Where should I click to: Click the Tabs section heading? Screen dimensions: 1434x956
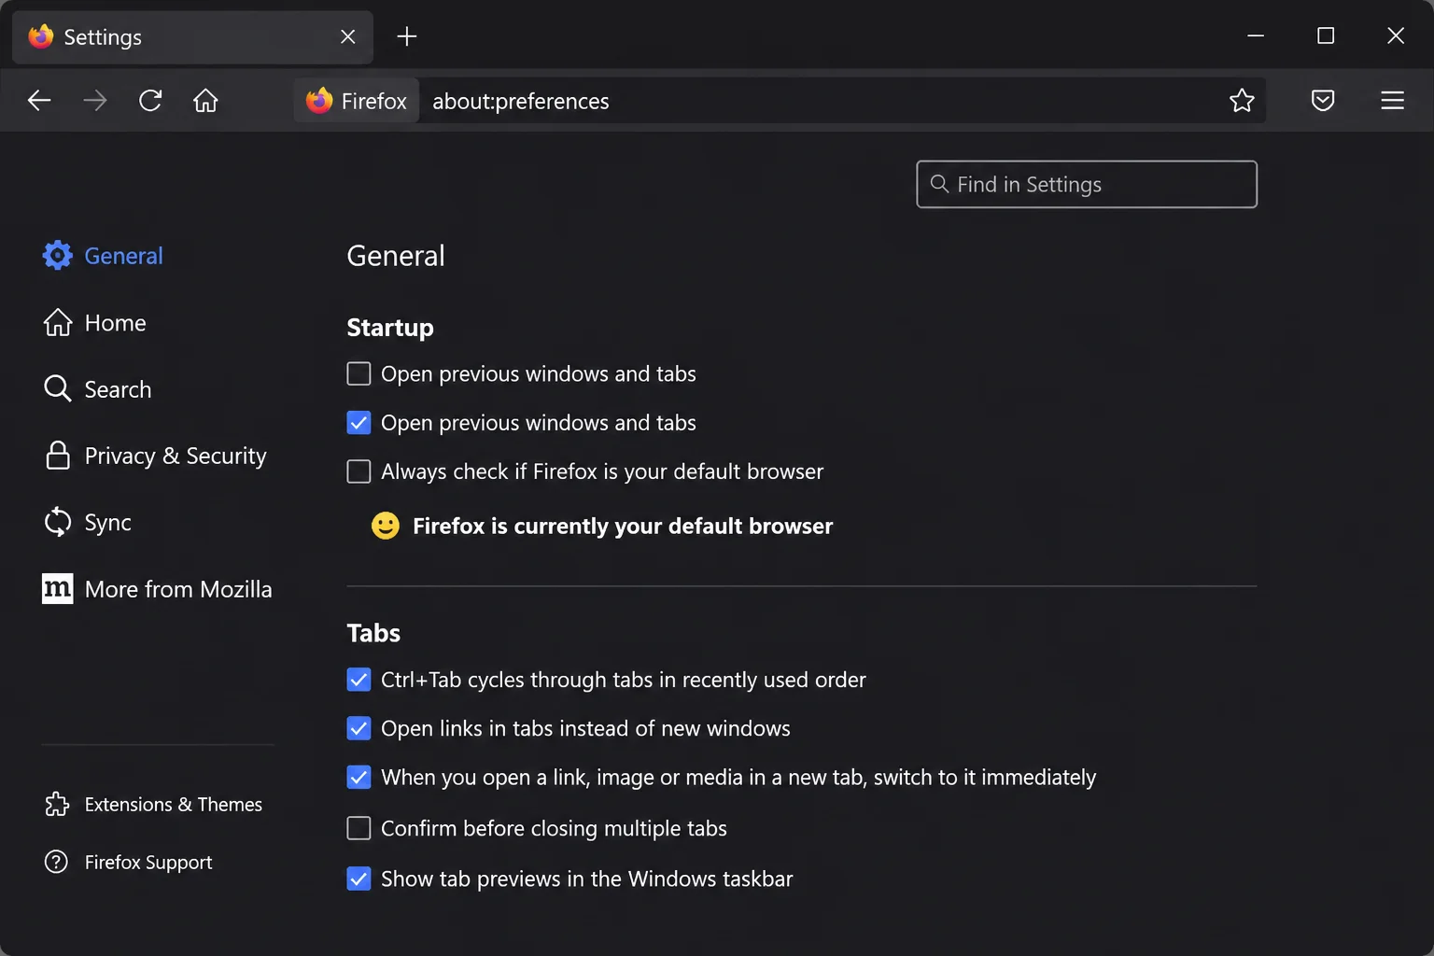click(x=373, y=633)
